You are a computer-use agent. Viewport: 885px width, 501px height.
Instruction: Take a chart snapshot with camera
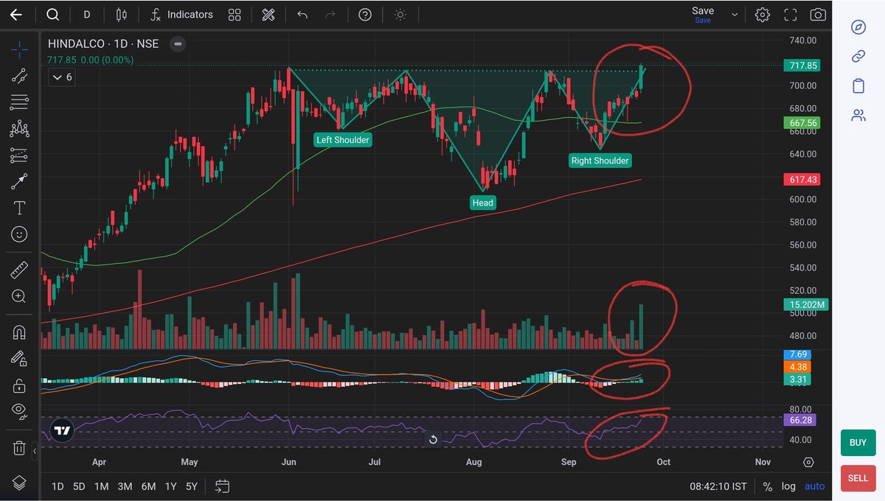(818, 15)
